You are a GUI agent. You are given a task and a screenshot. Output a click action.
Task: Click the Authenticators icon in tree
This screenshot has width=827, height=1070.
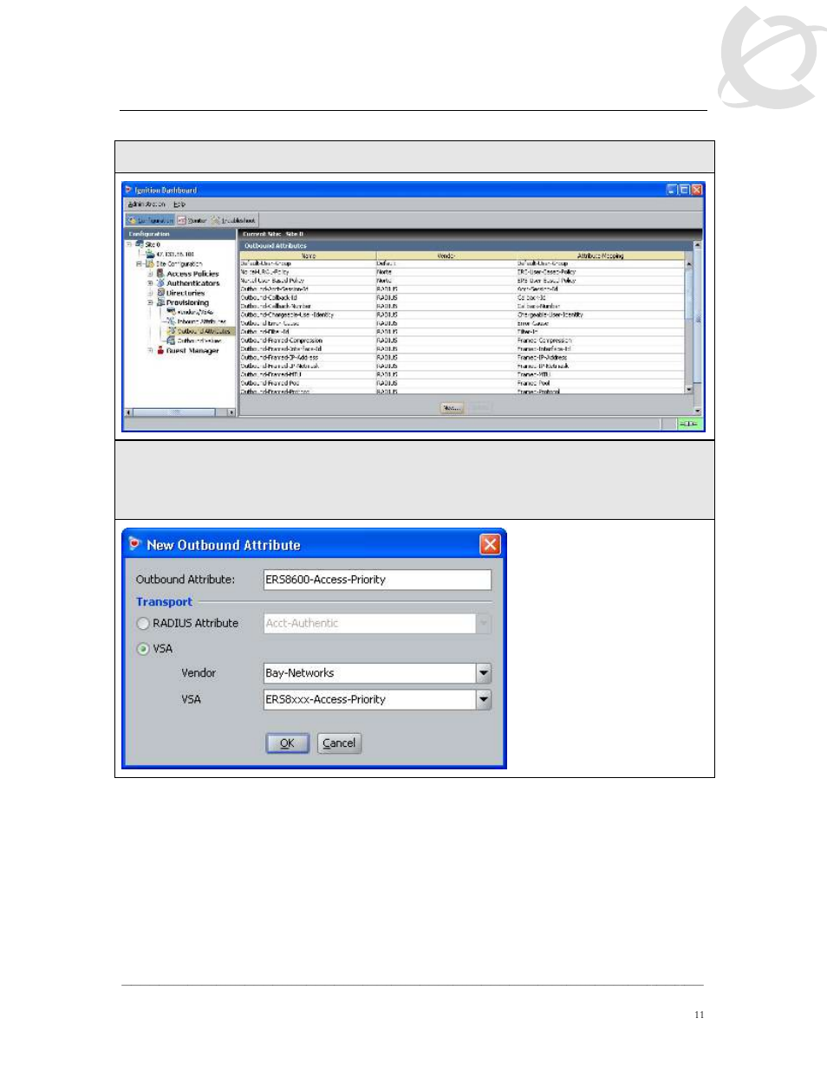point(160,282)
